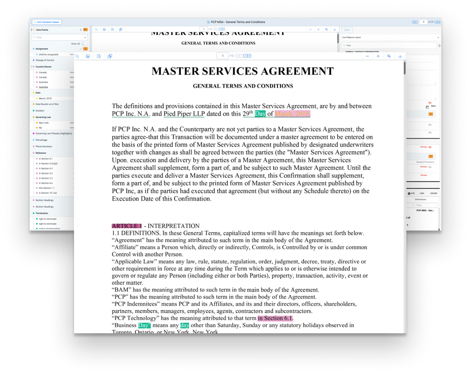Enable the Show all toggle

pyautogui.click(x=85, y=44)
